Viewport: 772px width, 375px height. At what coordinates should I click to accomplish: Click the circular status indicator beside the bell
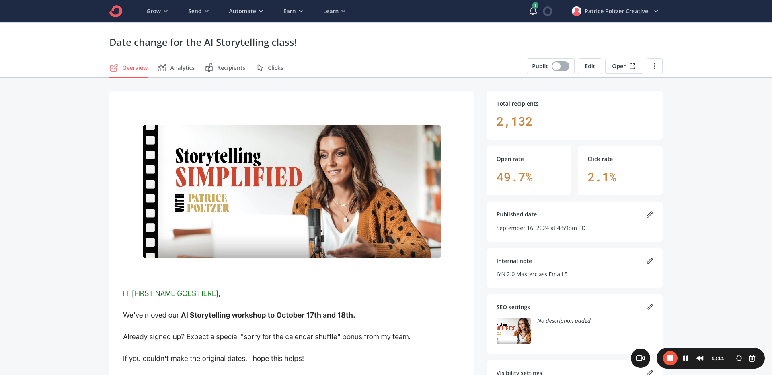point(548,11)
